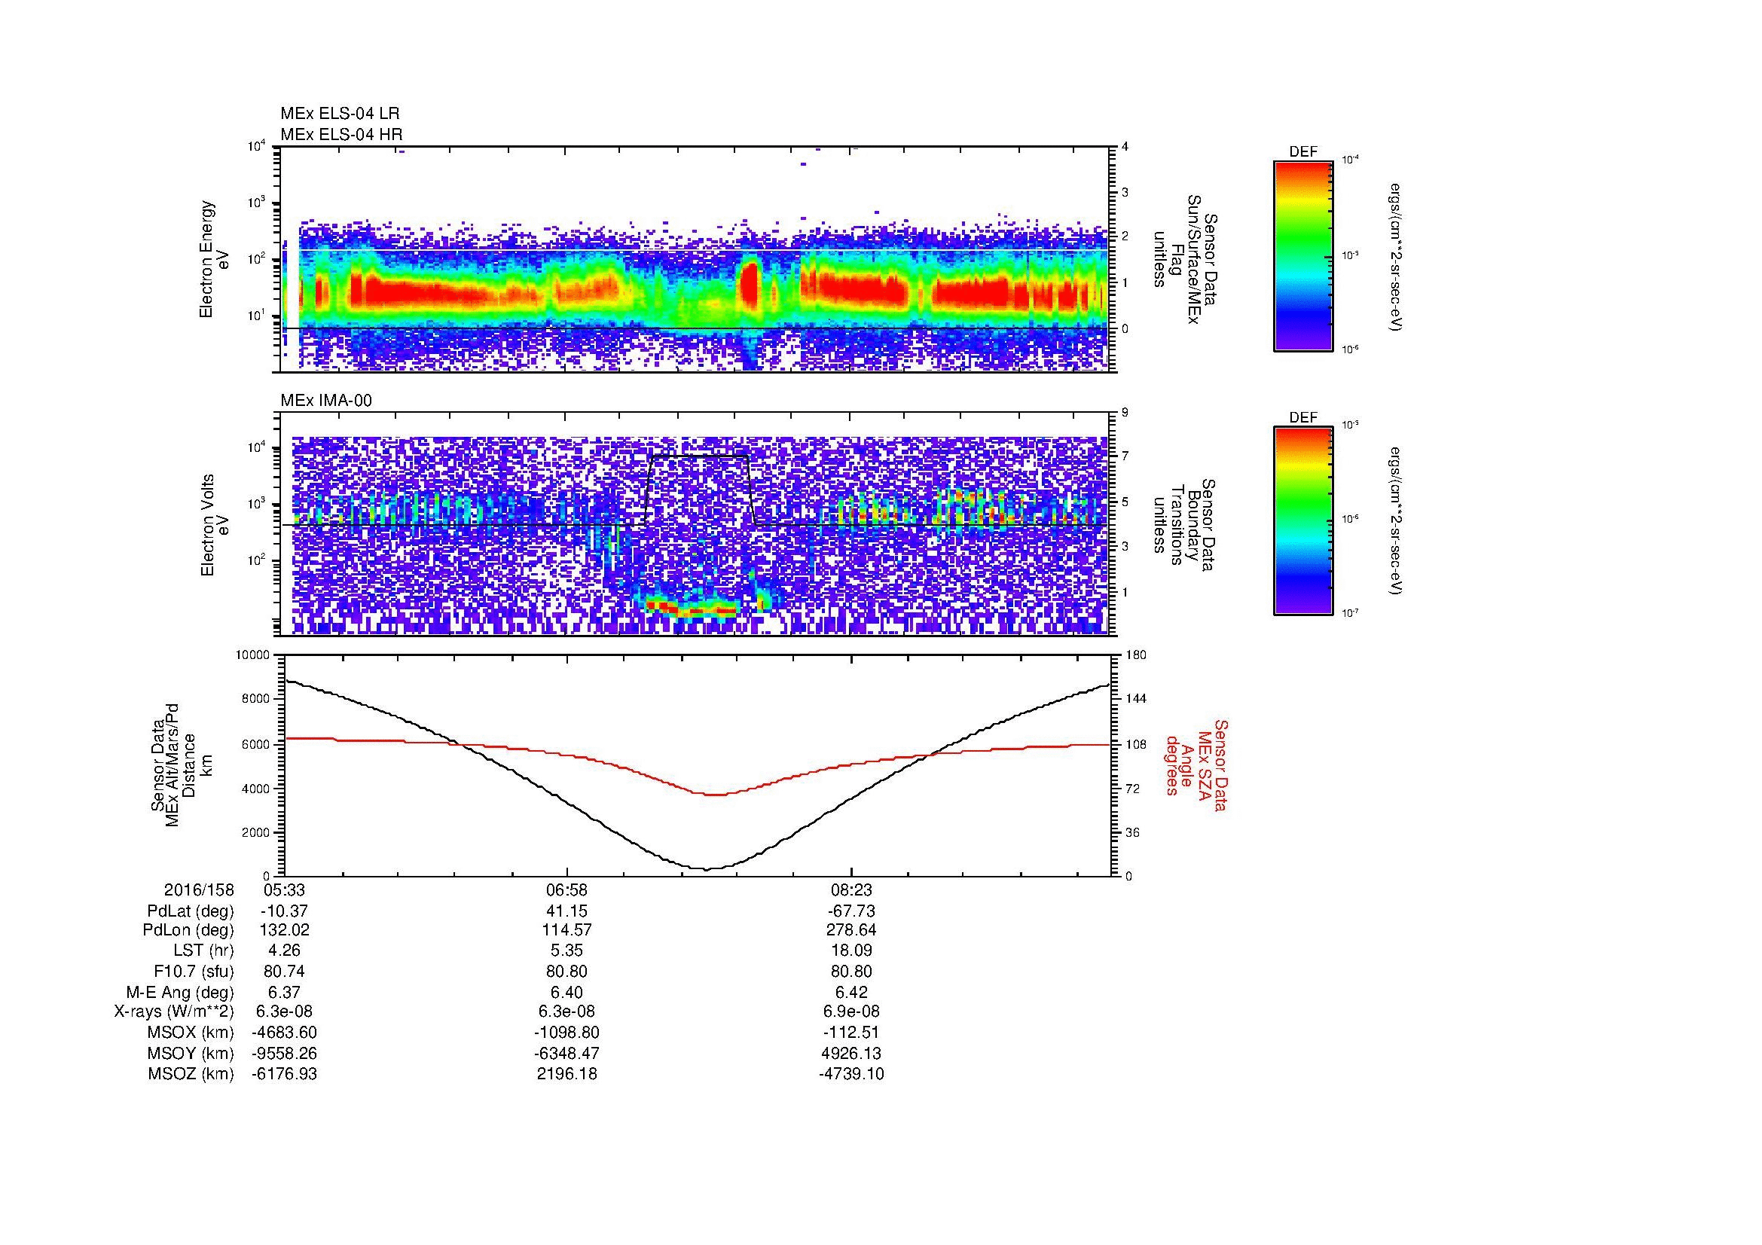Click the PdLon value 132.02
Viewport: 1762px width, 1245px height.
pos(285,930)
